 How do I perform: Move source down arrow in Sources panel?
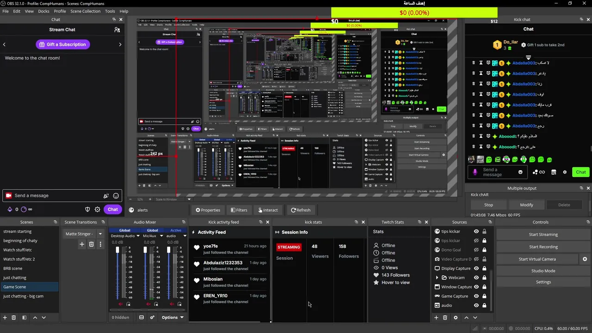pos(475,318)
